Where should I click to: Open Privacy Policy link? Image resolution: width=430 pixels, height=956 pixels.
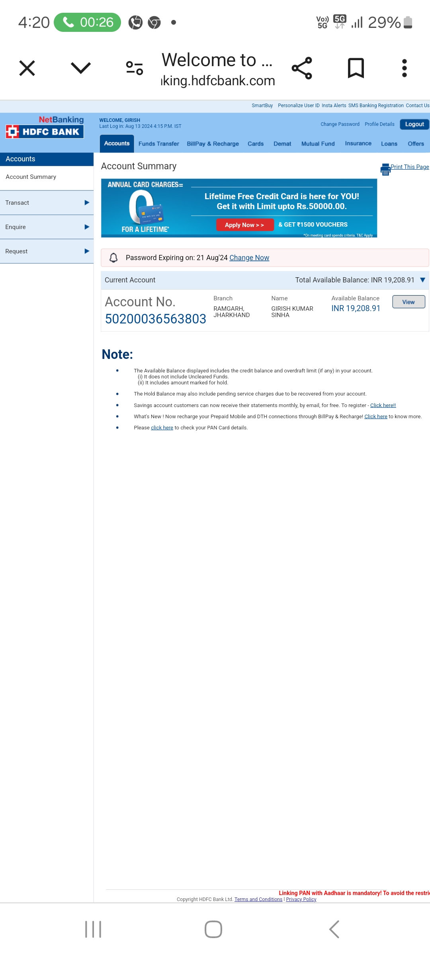pos(301,899)
